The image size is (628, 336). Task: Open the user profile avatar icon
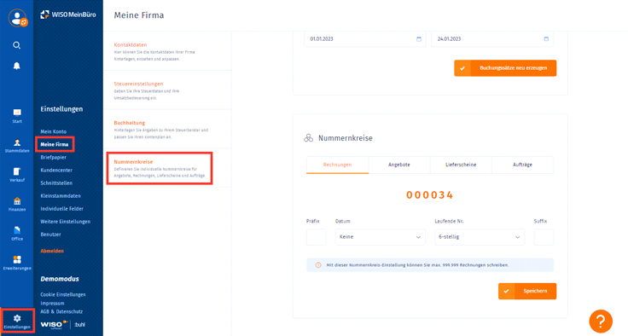tap(17, 18)
